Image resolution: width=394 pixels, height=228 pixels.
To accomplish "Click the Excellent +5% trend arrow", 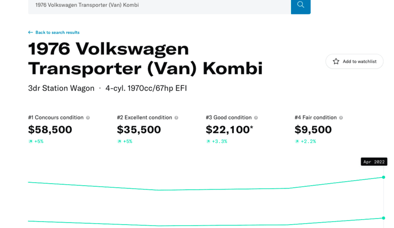I will point(119,141).
